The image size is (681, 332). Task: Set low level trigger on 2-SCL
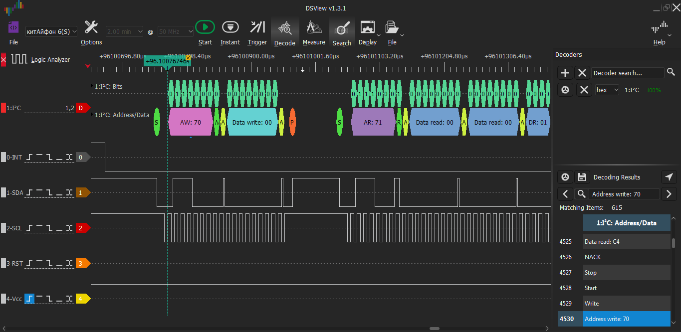(x=59, y=228)
